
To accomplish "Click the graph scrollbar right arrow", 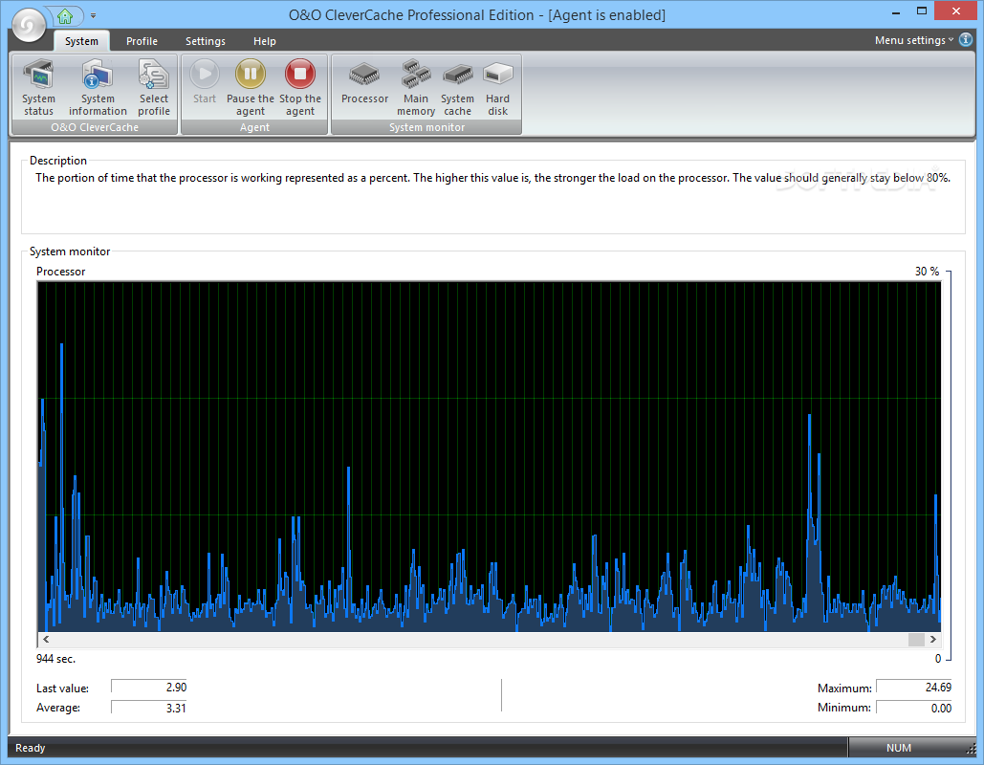I will 933,640.
